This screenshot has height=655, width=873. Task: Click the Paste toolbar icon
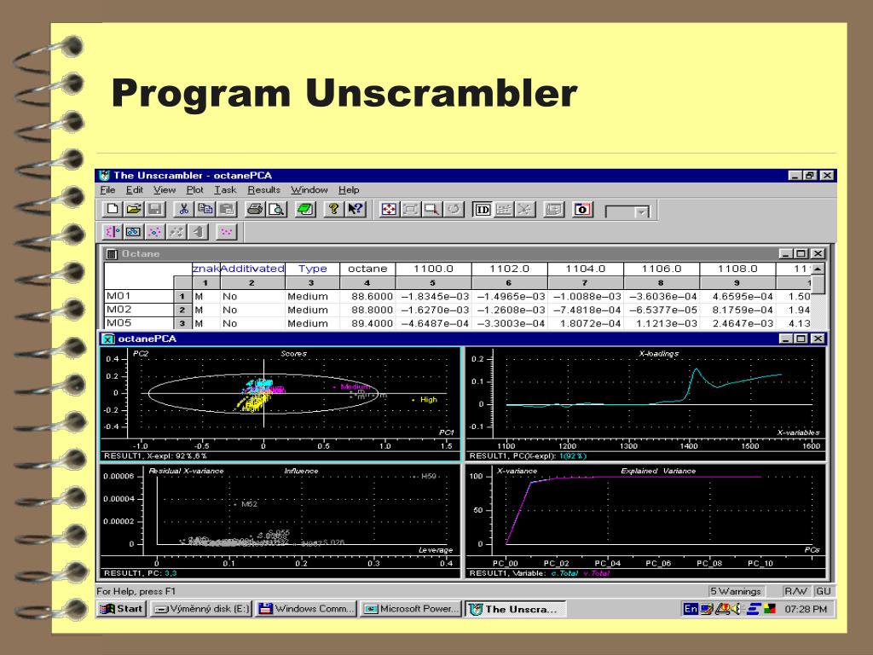[x=227, y=210]
